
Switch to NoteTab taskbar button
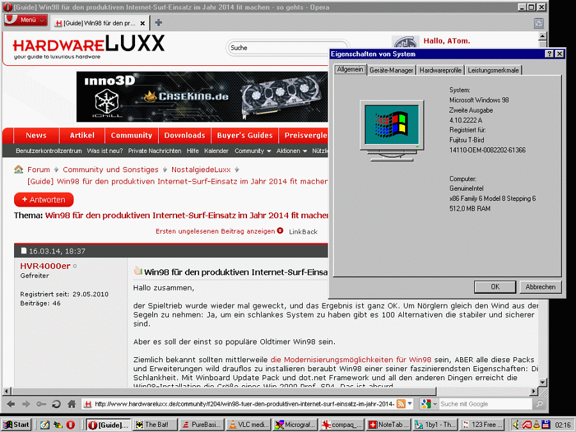tap(388, 425)
